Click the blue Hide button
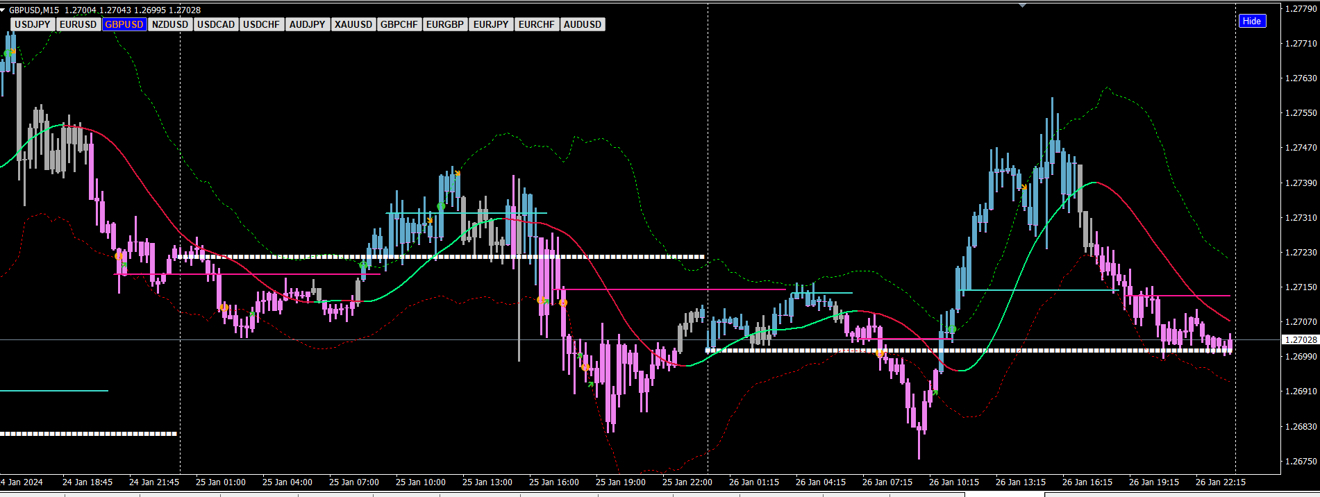1320x497 pixels. point(1252,21)
